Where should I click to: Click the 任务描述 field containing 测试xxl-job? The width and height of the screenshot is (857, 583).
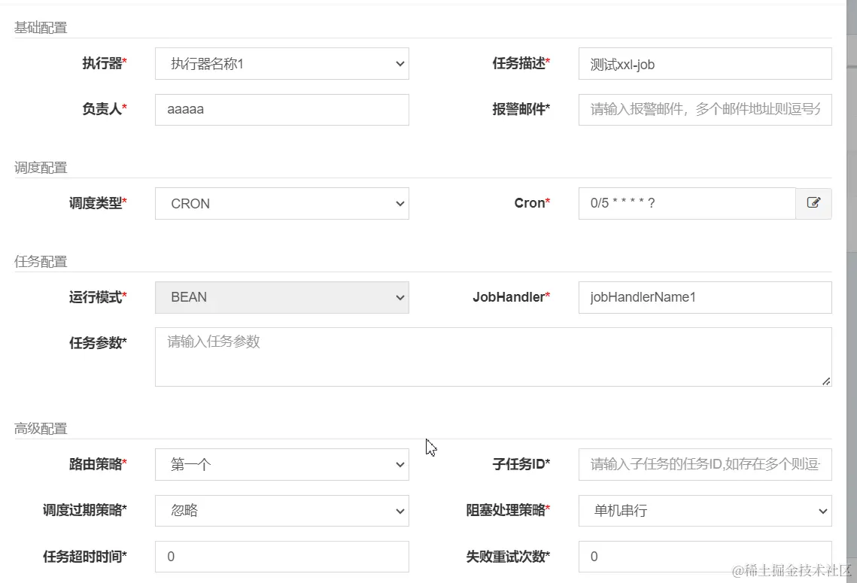tap(705, 63)
